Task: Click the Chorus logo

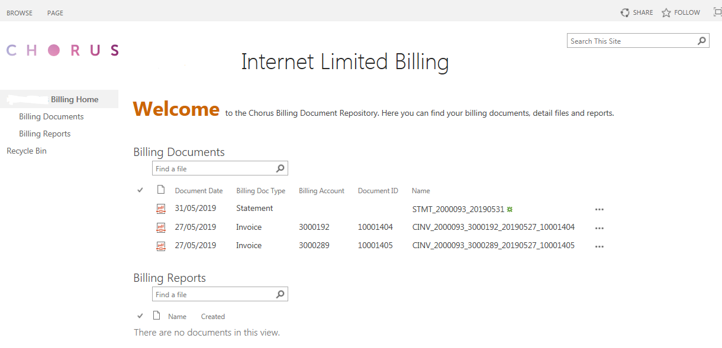Action: (63, 50)
